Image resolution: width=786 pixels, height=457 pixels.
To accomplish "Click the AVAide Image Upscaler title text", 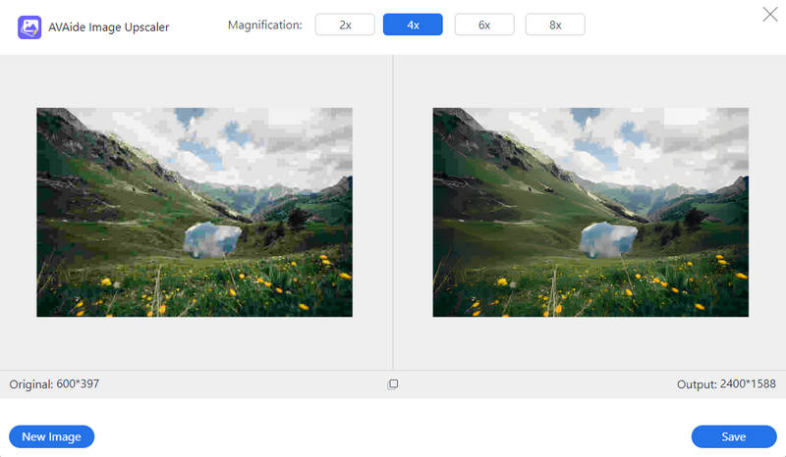I will click(109, 27).
